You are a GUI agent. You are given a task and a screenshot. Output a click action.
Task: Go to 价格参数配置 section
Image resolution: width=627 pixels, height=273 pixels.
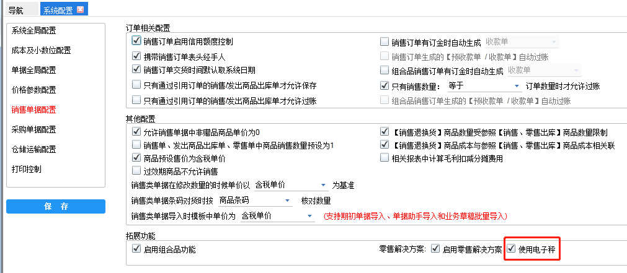coord(34,90)
